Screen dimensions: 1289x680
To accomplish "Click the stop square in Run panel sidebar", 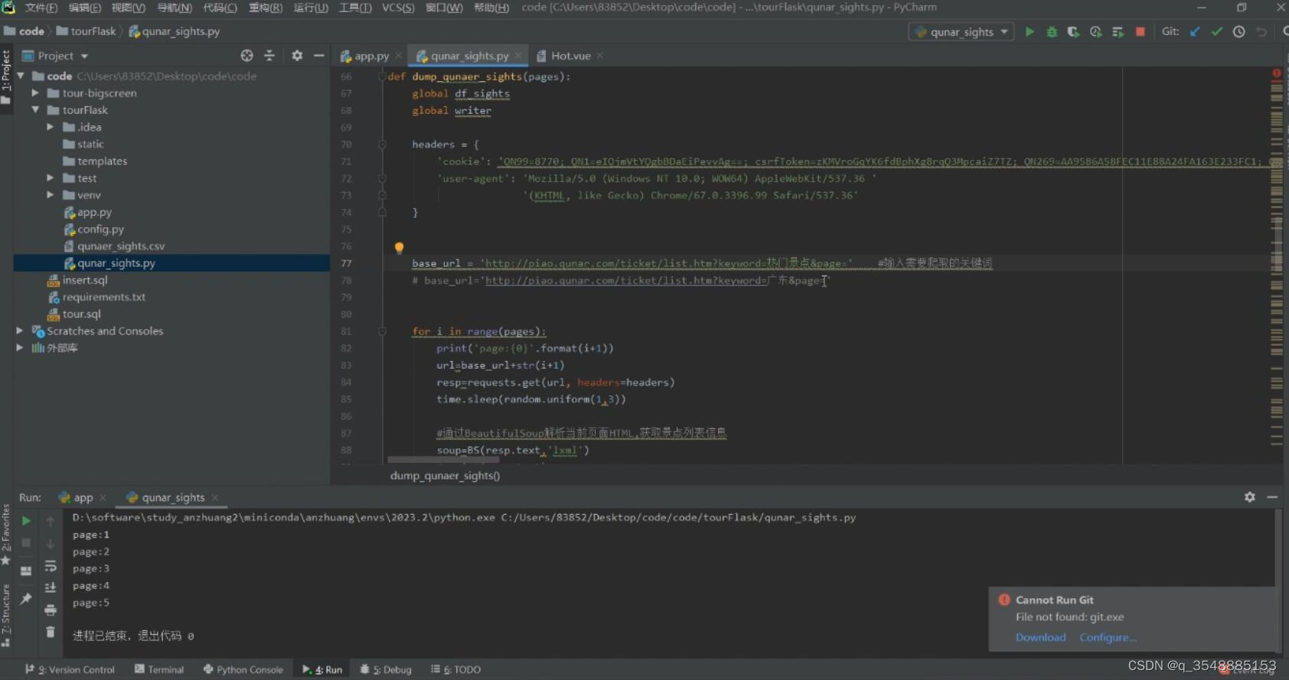I will pos(26,542).
